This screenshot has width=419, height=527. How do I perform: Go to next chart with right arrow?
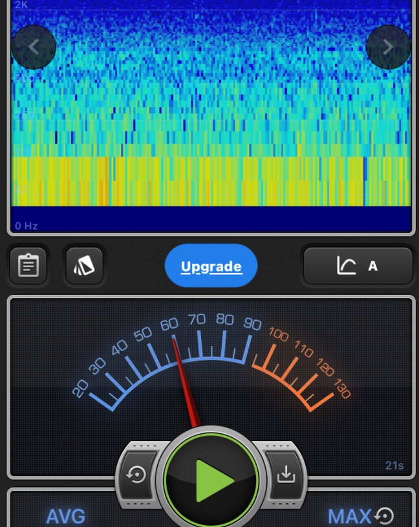tap(388, 47)
